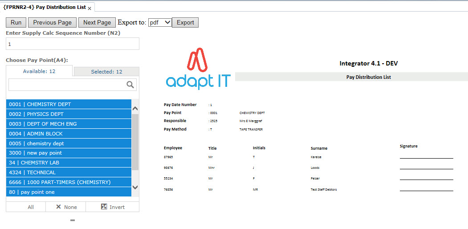The image size is (468, 229).
Task: Click the None X icon
Action: pyautogui.click(x=59, y=207)
